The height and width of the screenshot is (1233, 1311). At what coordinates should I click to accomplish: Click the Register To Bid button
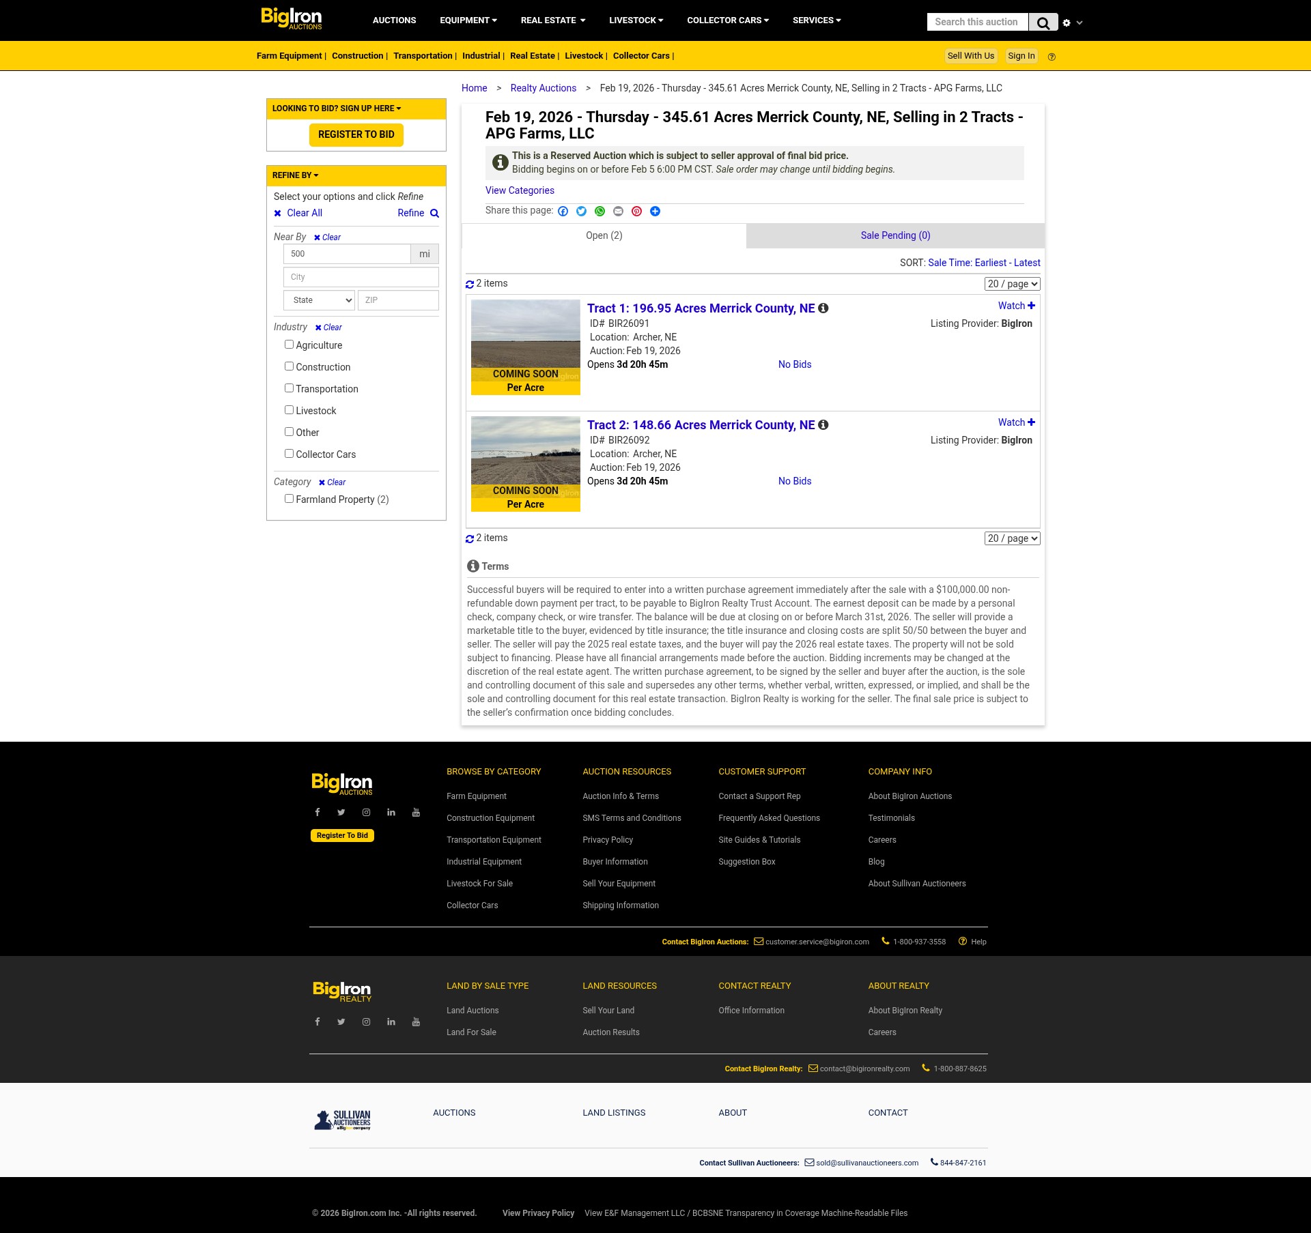coord(356,135)
